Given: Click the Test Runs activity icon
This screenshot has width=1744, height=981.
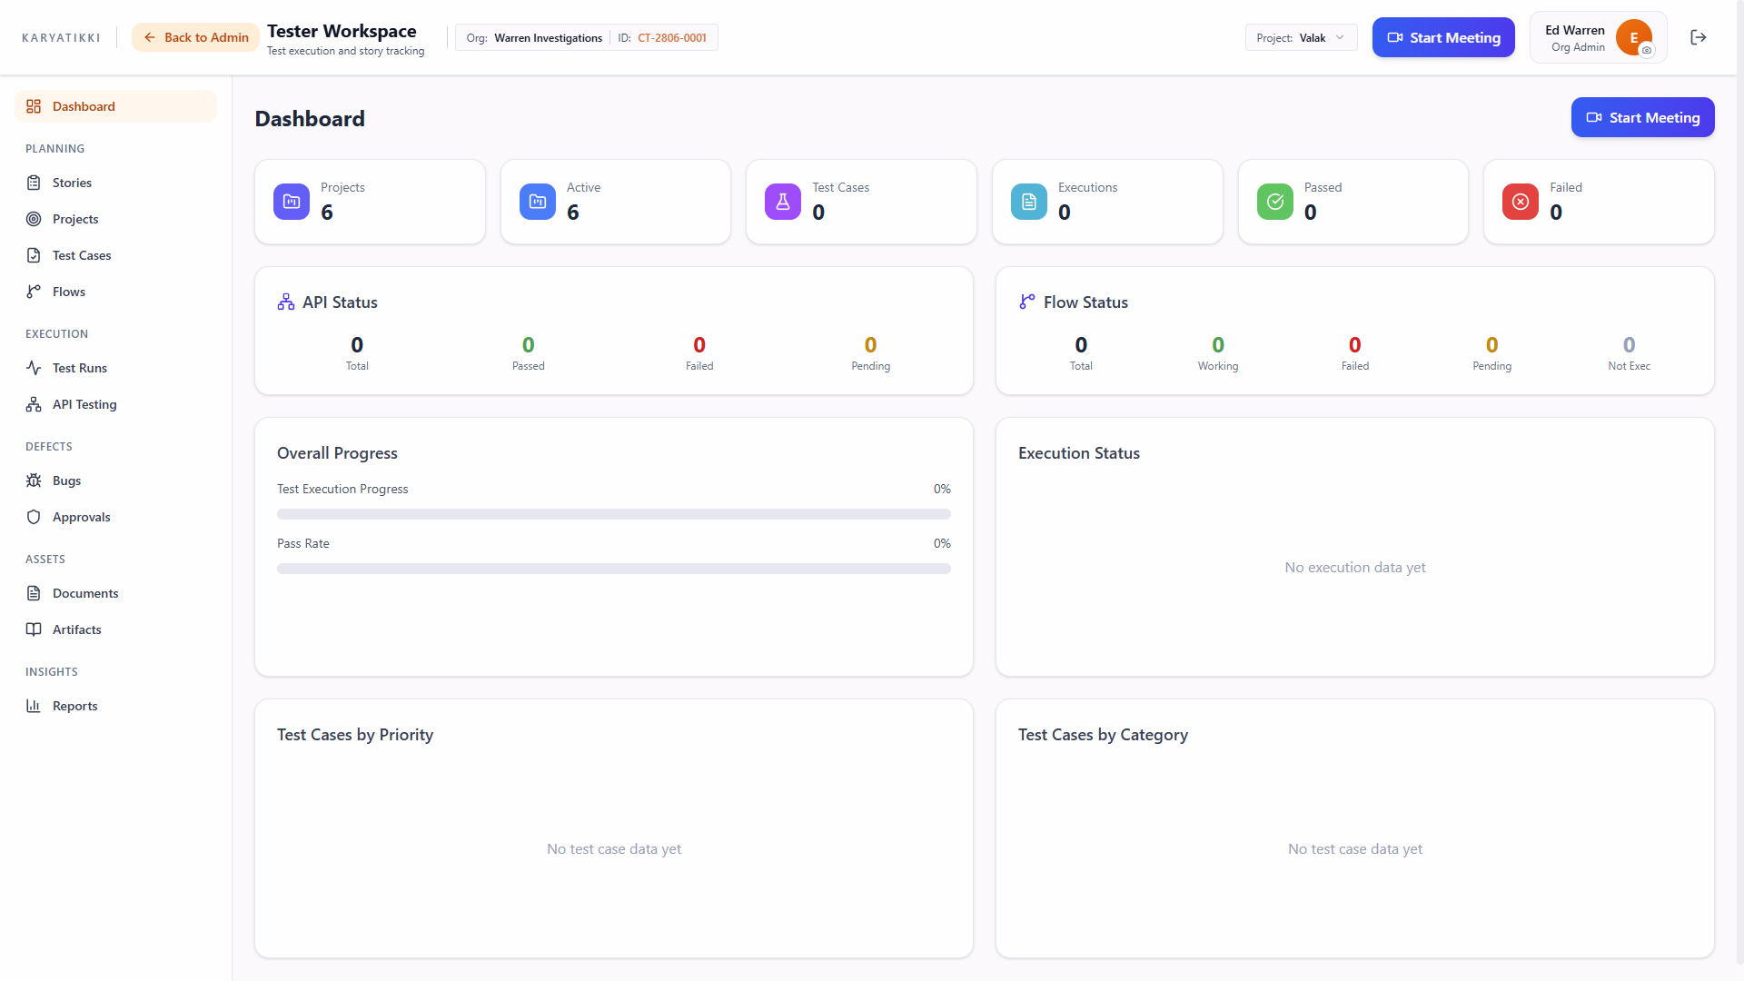Looking at the screenshot, I should [34, 368].
